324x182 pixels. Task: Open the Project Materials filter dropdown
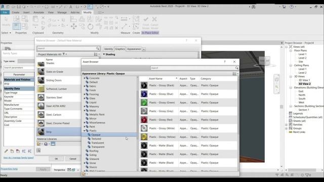(65, 54)
